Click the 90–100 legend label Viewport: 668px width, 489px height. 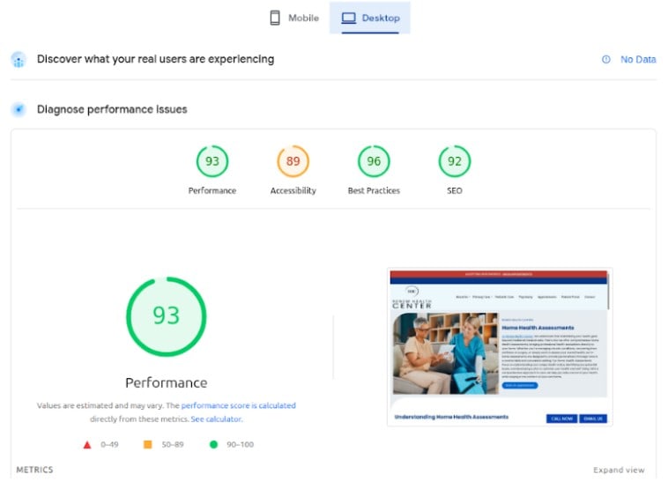pos(241,445)
